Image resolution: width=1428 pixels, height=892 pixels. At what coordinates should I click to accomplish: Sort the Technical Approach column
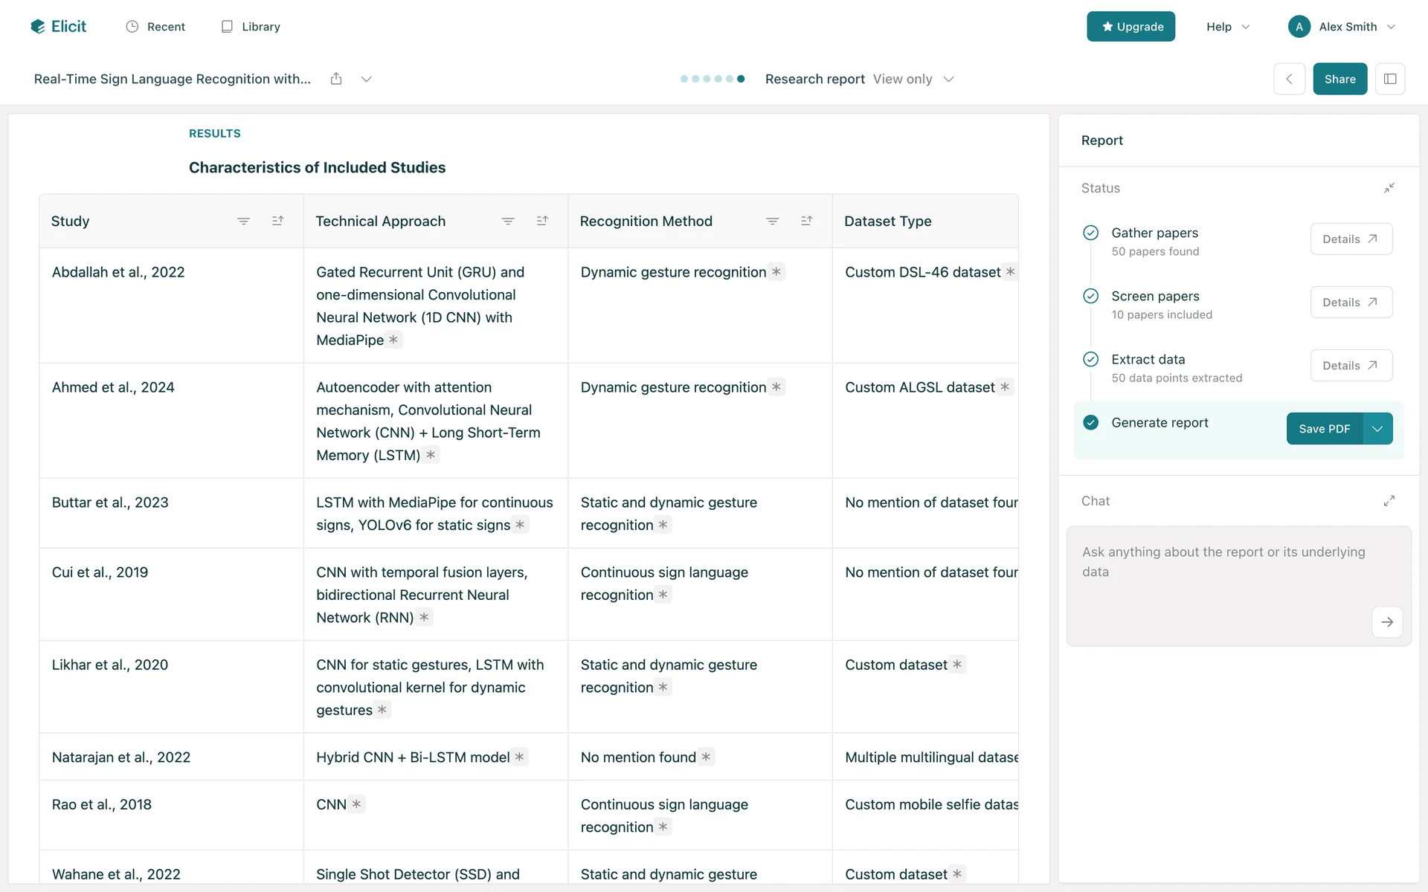pos(542,222)
